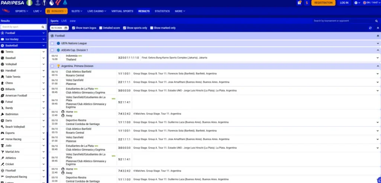Click the Log In button
This screenshot has height=183, width=381.
(x=344, y=3)
